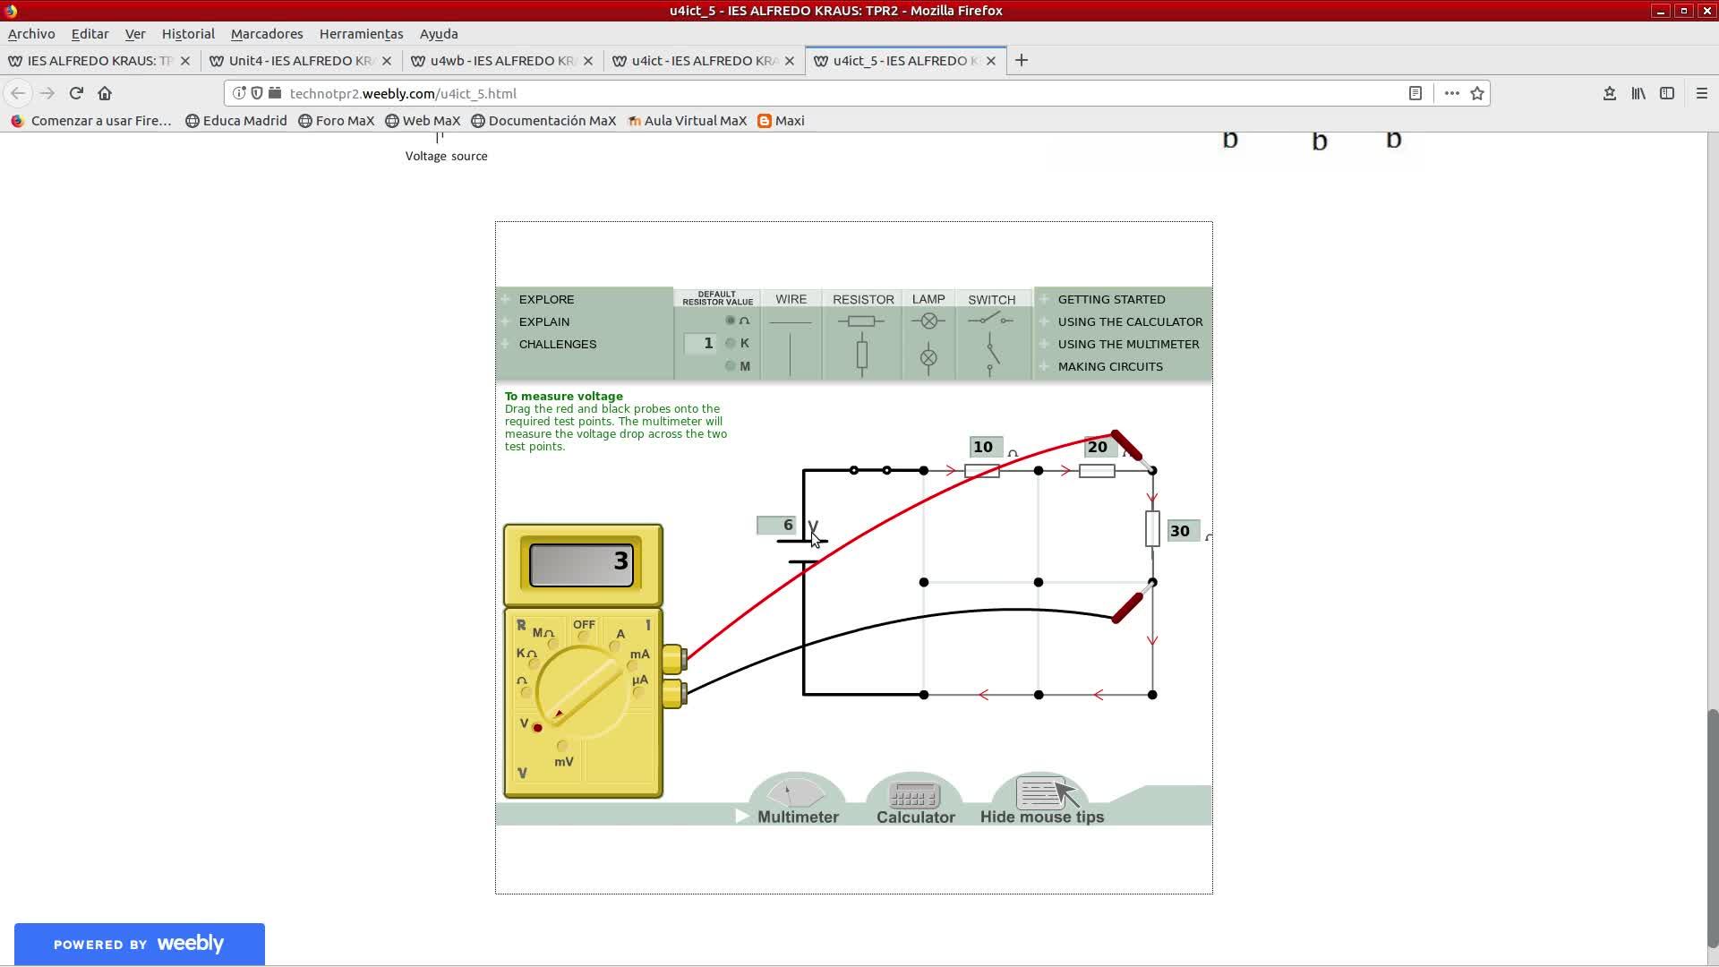The width and height of the screenshot is (1719, 967).
Task: Expand the CHALLENGES section
Action: (556, 344)
